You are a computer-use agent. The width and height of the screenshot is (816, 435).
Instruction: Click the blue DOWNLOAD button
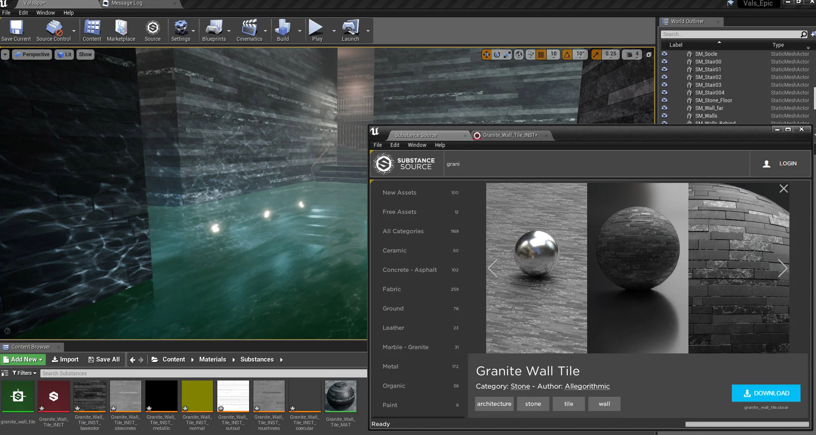[766, 393]
